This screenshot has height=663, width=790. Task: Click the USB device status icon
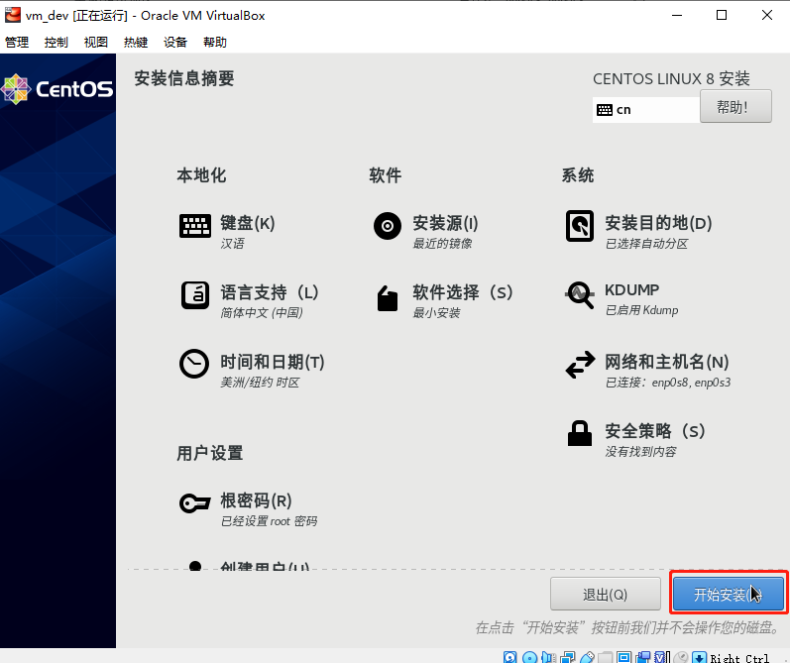click(x=587, y=657)
